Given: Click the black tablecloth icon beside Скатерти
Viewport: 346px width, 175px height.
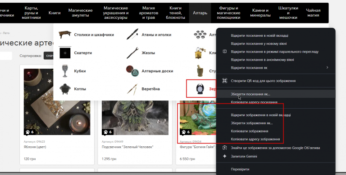Looking at the screenshot, I should [x=65, y=53].
